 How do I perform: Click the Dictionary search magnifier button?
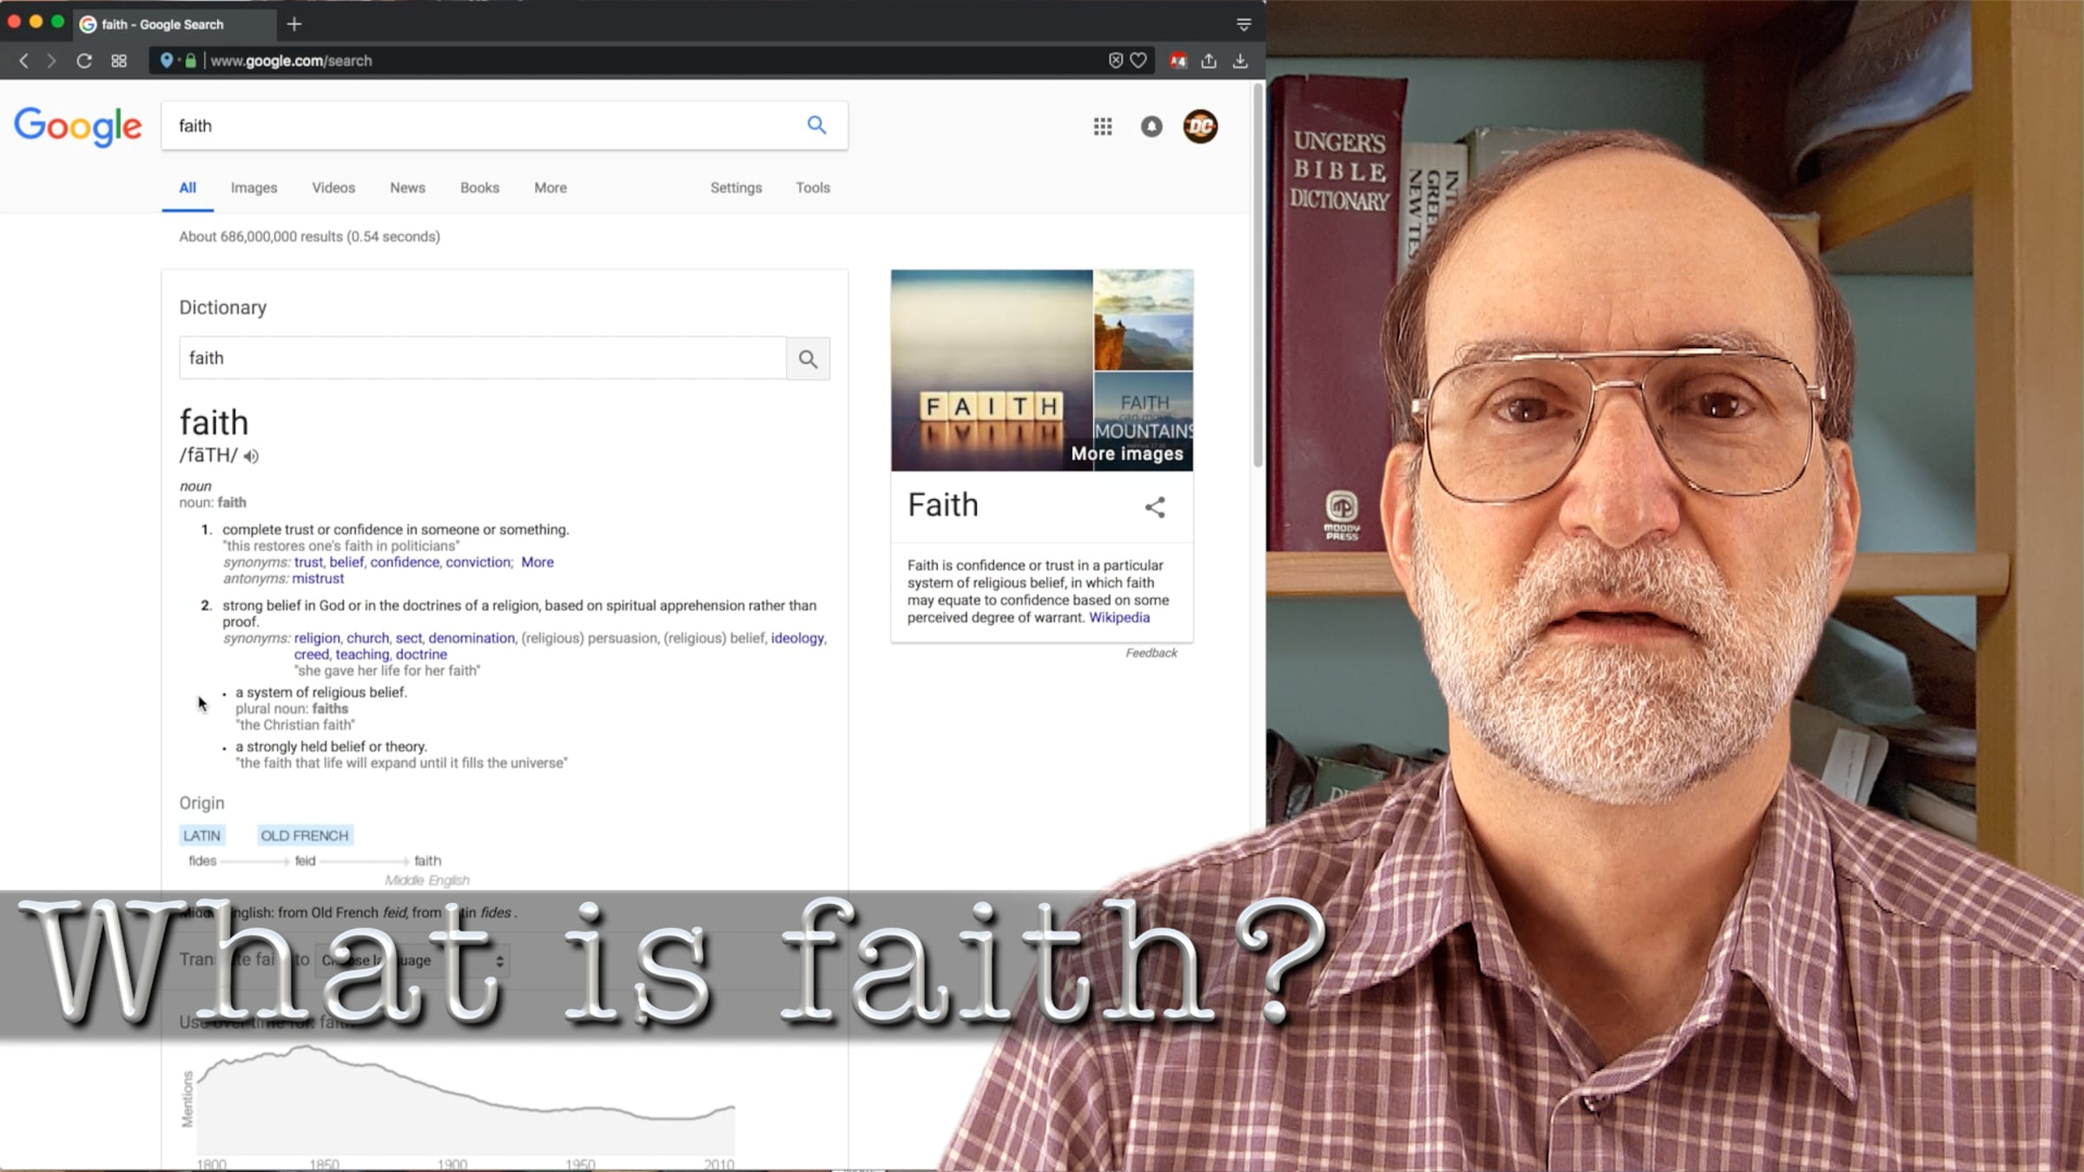[x=808, y=359]
